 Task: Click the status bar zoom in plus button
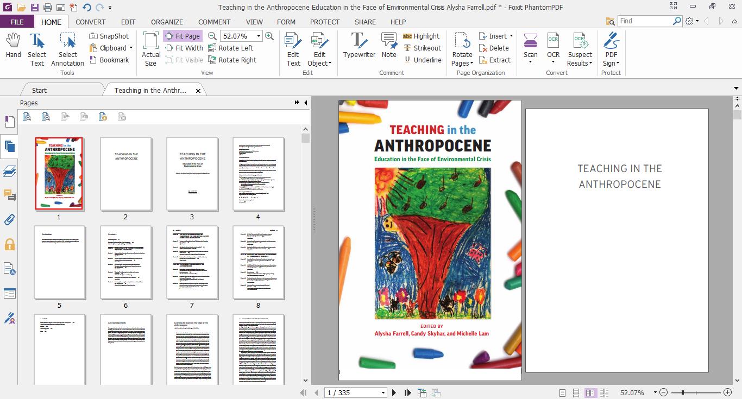(x=728, y=392)
